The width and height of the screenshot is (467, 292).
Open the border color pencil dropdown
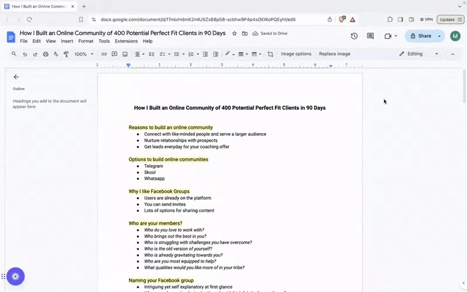pos(229,54)
